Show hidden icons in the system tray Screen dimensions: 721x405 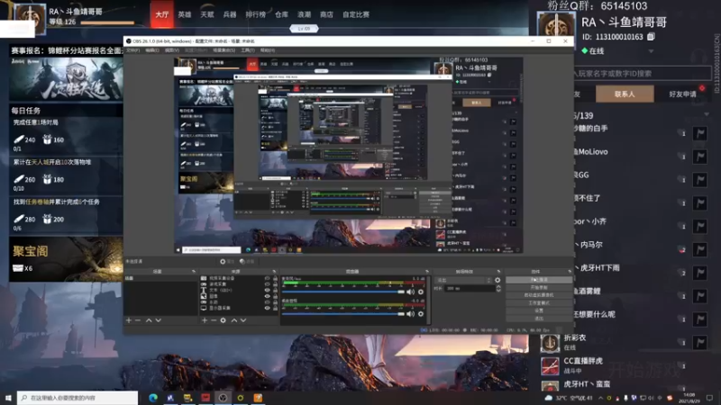click(x=600, y=398)
